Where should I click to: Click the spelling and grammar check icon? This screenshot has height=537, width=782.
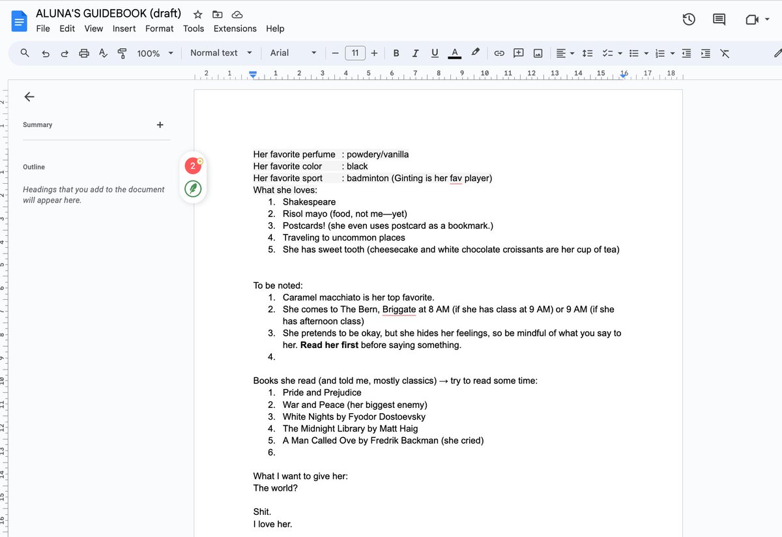click(103, 53)
